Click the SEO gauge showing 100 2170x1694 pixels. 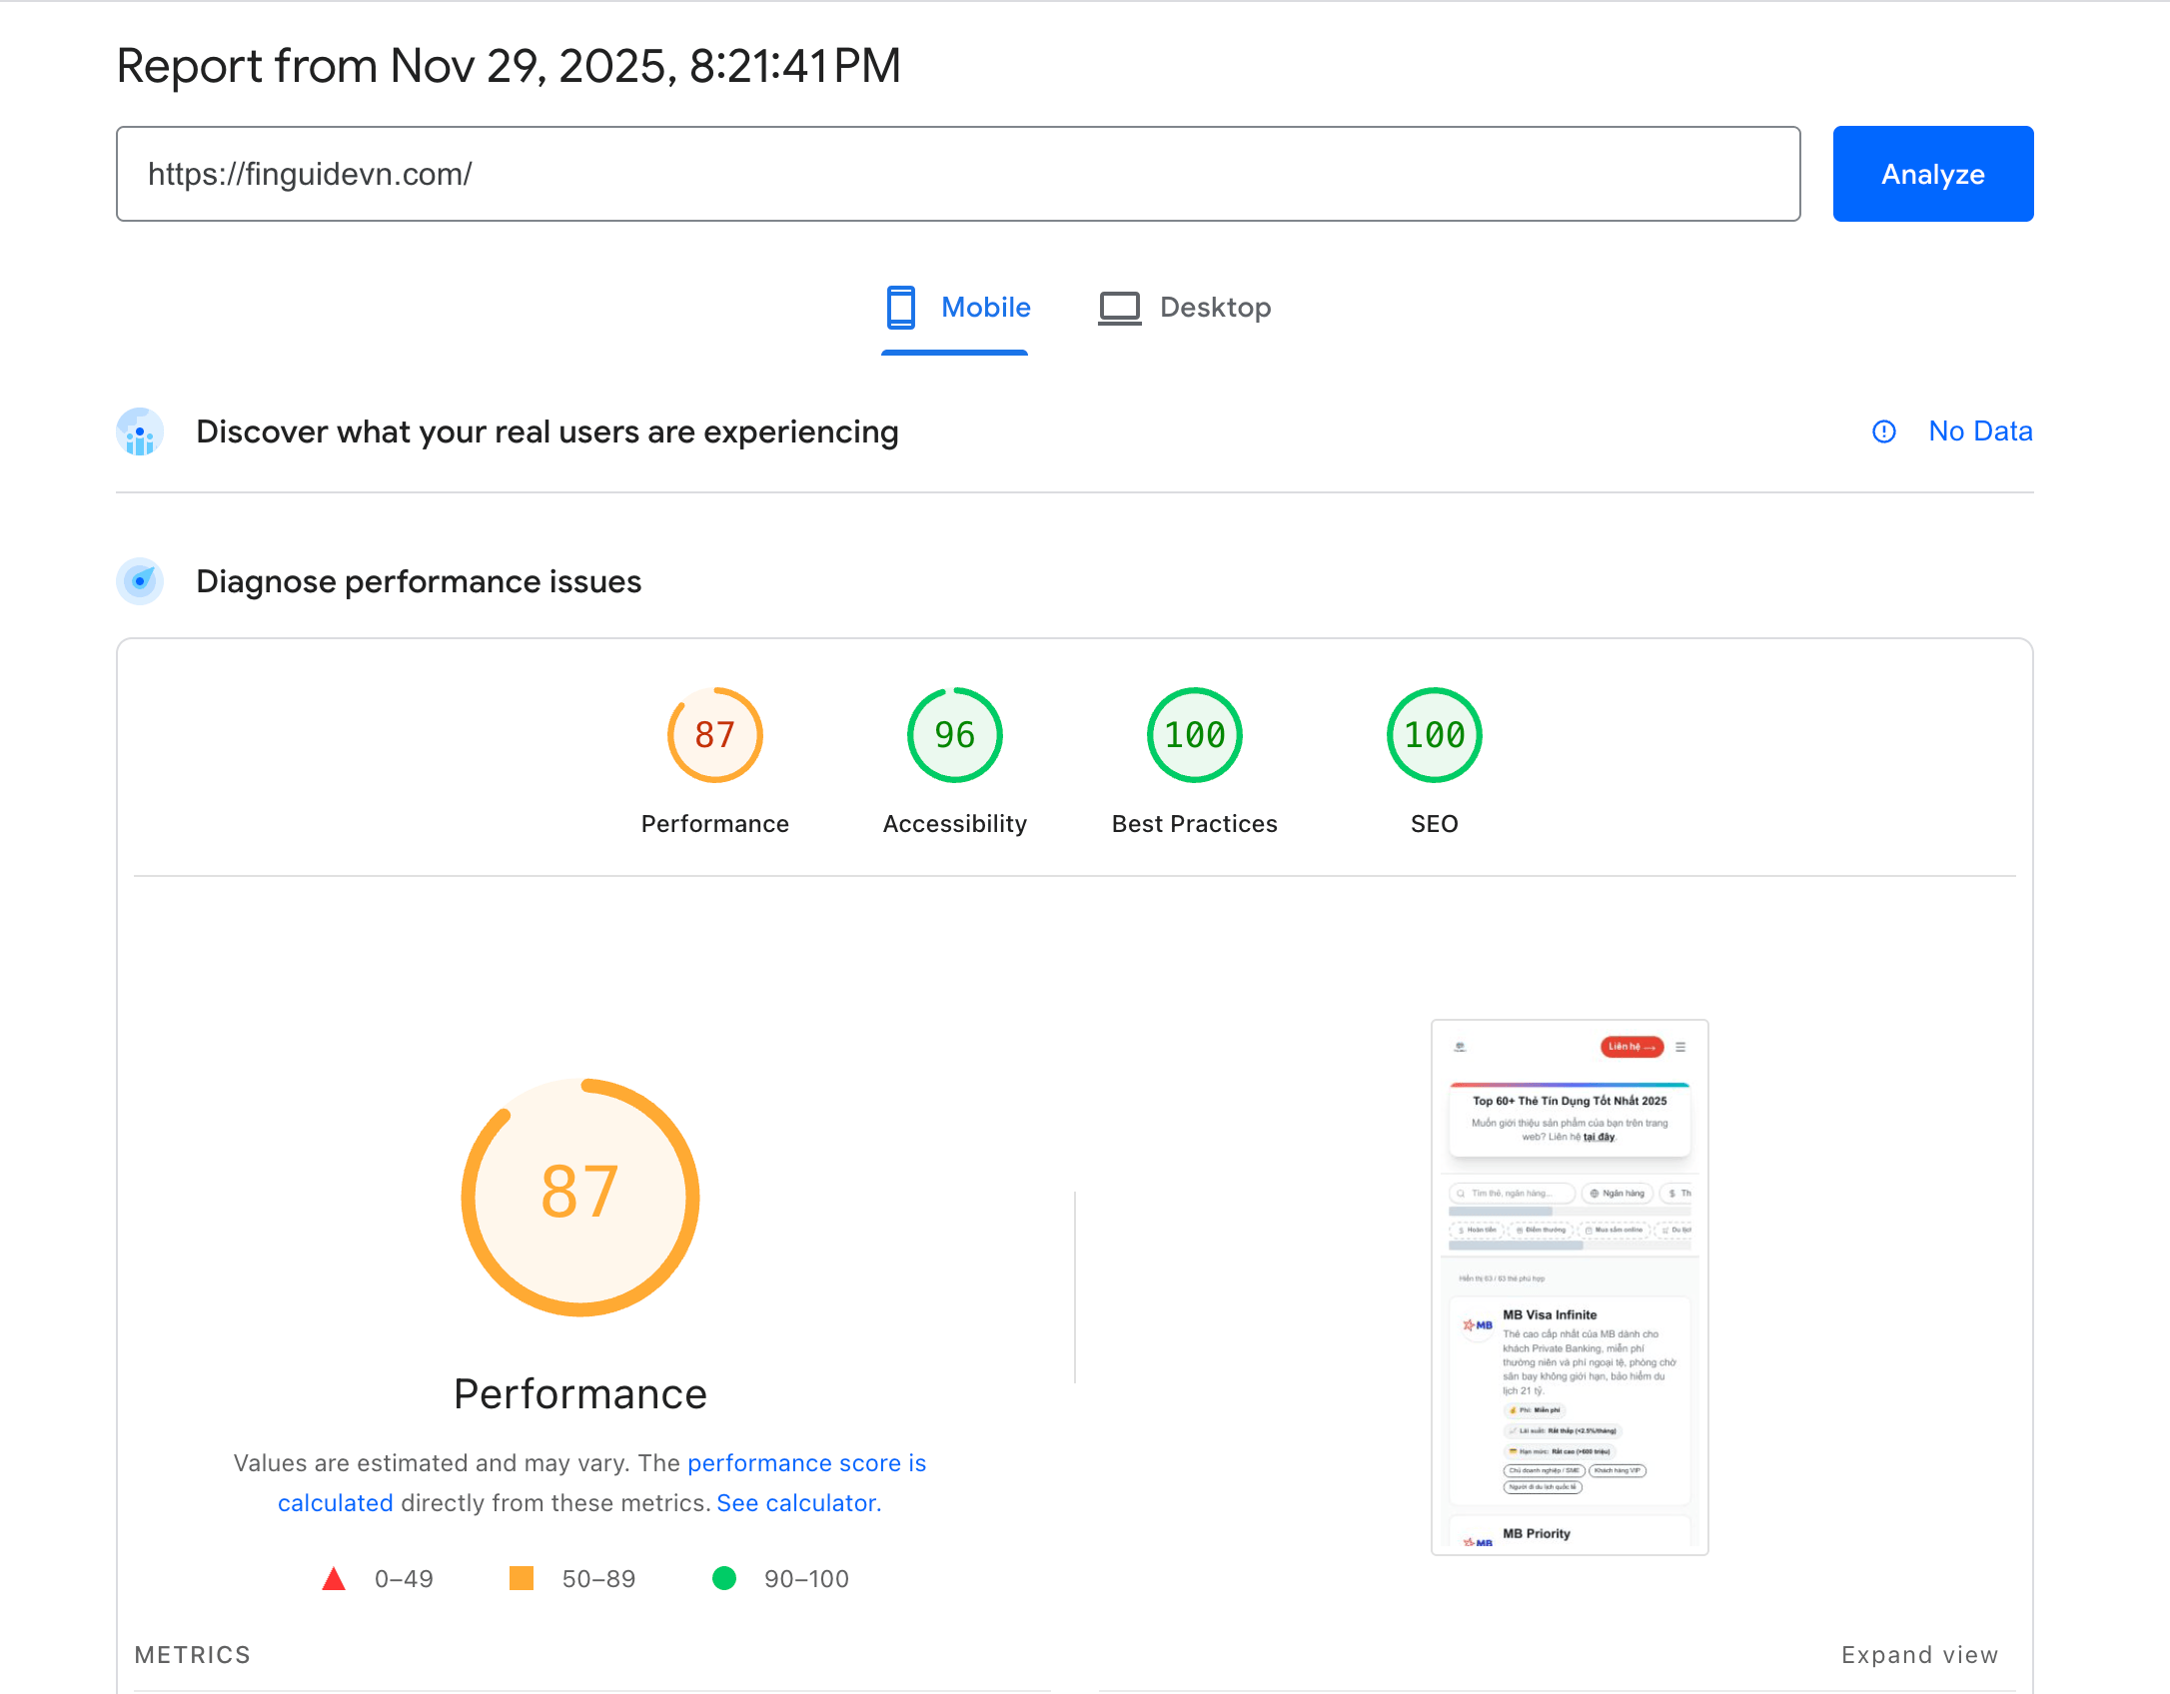(x=1434, y=735)
